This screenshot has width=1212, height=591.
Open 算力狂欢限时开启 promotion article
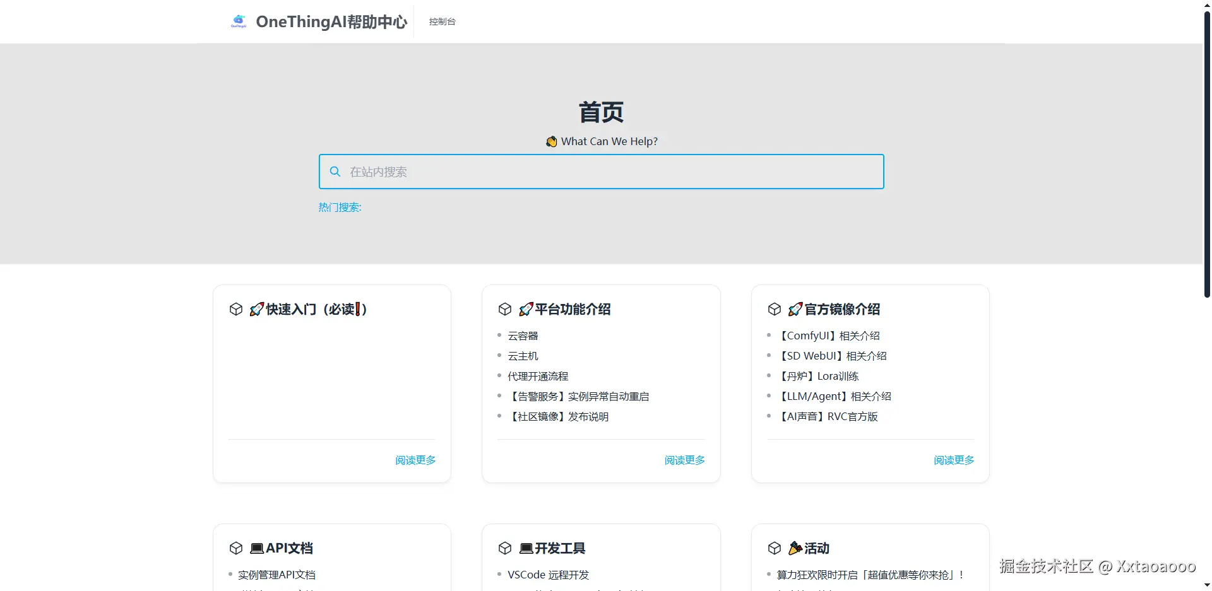point(870,575)
